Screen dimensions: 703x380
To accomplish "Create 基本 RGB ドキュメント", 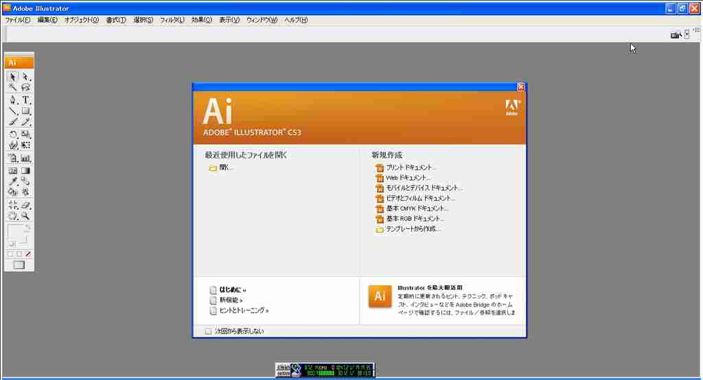I will click(x=409, y=219).
